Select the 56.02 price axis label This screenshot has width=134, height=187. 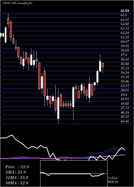(x=125, y=64)
